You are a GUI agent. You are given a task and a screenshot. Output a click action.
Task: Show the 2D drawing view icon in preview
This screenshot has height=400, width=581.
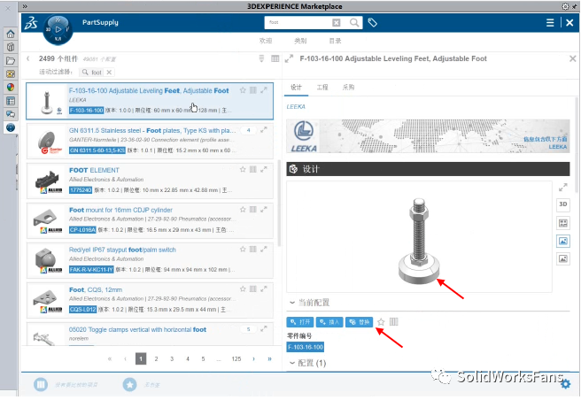click(x=563, y=223)
